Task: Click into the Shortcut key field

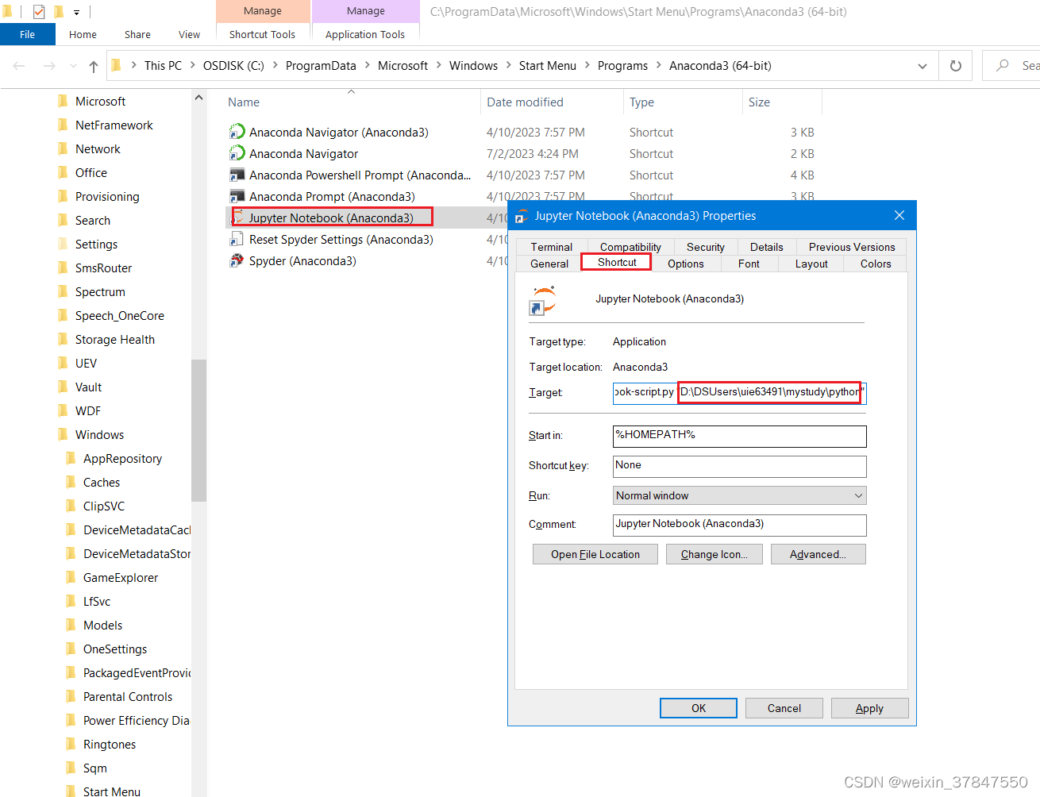Action: point(740,466)
